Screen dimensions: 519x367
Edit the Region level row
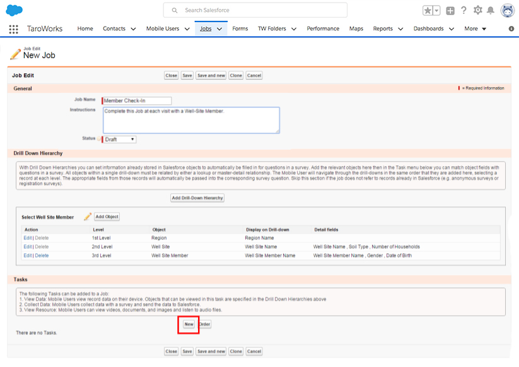[27, 238]
